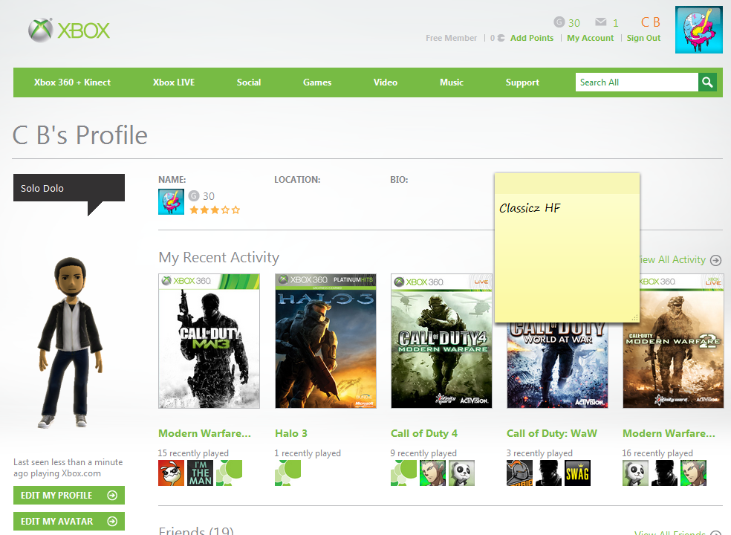Screen dimensions: 731x535
Task: Click the anime character gamerpic under Call of Duty 4
Action: 432,473
